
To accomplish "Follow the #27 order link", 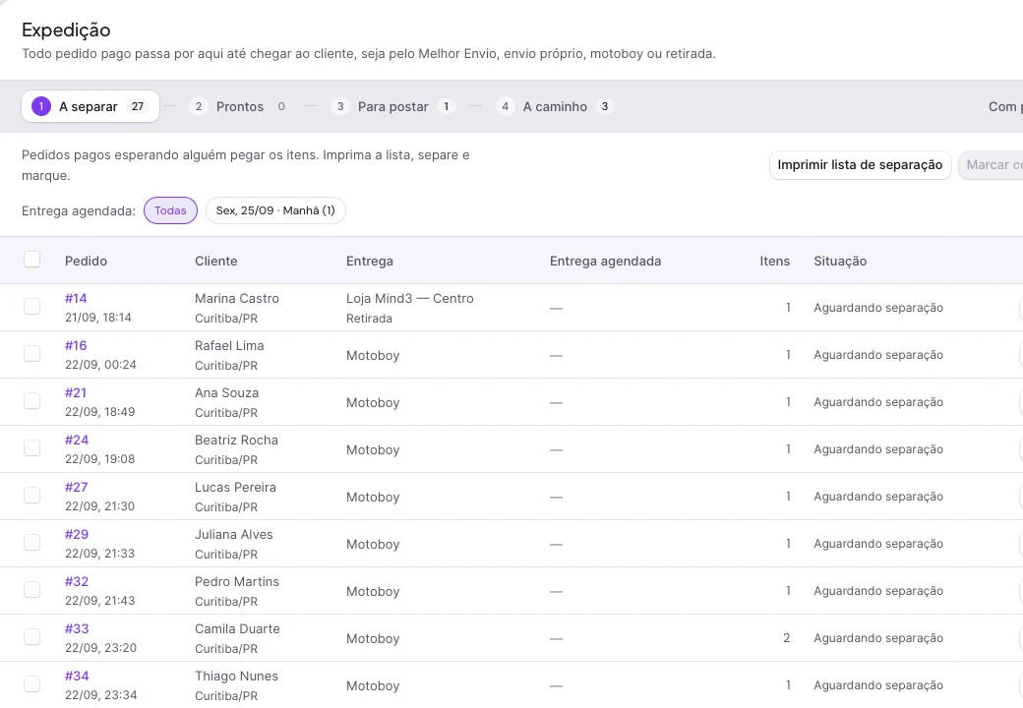I will (77, 487).
